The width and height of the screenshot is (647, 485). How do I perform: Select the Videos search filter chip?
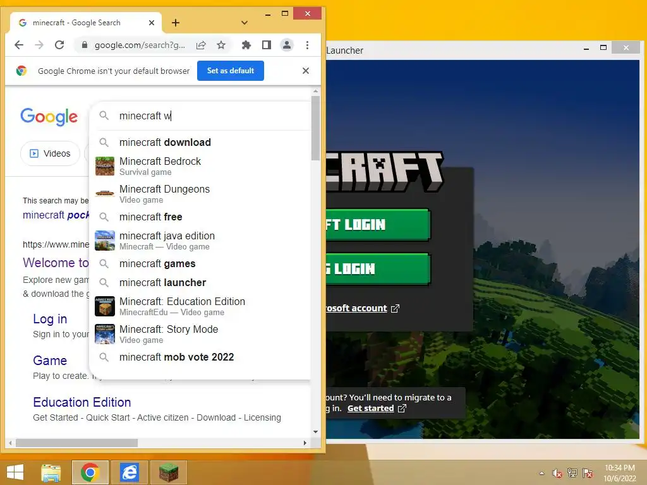tap(50, 153)
